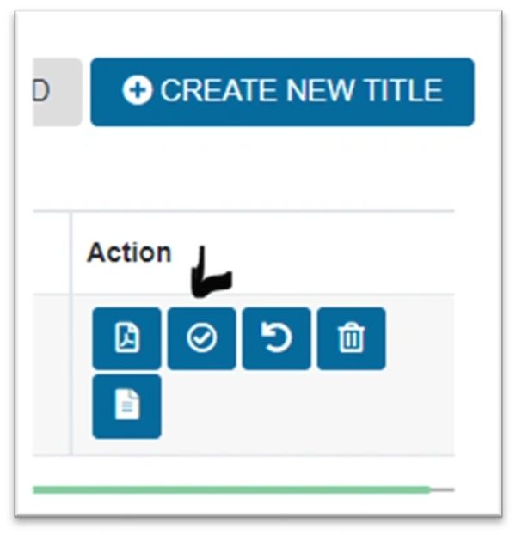Revert the row with the circular arrow button

click(276, 338)
